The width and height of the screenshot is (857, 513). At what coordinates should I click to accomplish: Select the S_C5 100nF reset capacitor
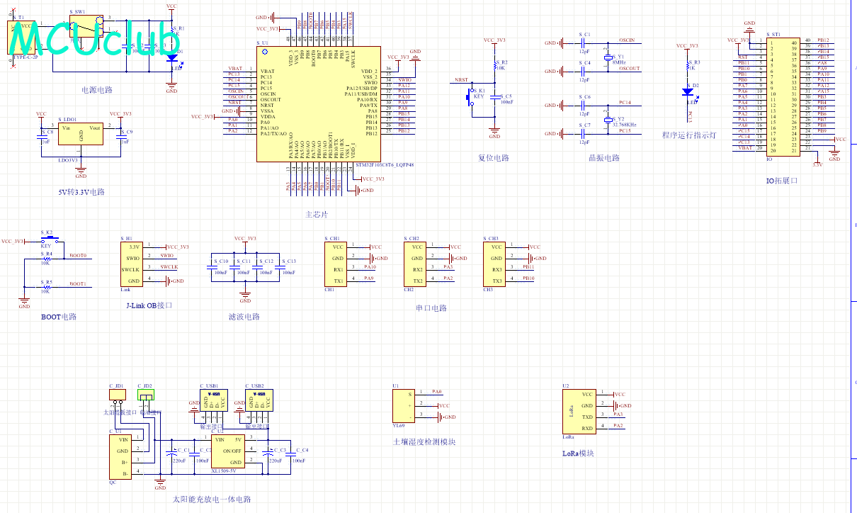[494, 98]
